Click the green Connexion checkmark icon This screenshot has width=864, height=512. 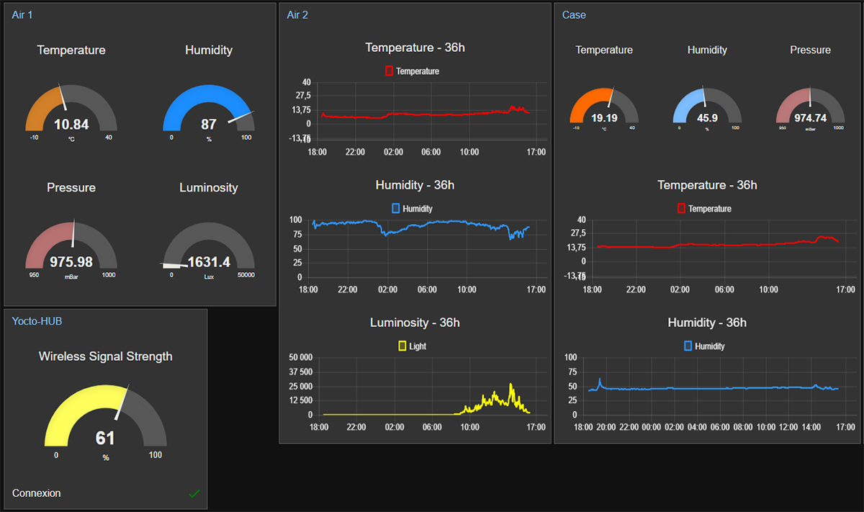click(x=194, y=493)
